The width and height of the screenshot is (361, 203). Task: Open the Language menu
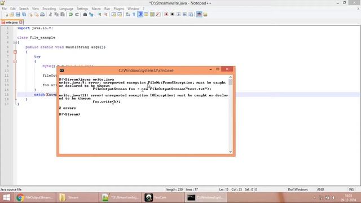coord(67,8)
